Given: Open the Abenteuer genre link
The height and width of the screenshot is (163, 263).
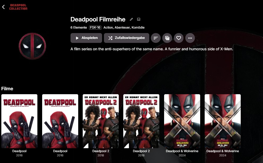Looking at the screenshot, I should [122, 28].
